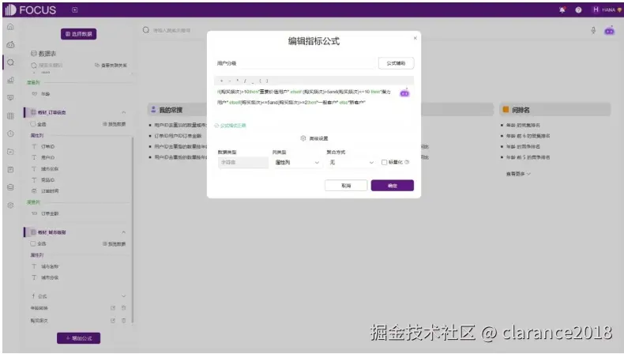Open the database icon in left sidebar
The image size is (624, 354).
pyautogui.click(x=10, y=187)
